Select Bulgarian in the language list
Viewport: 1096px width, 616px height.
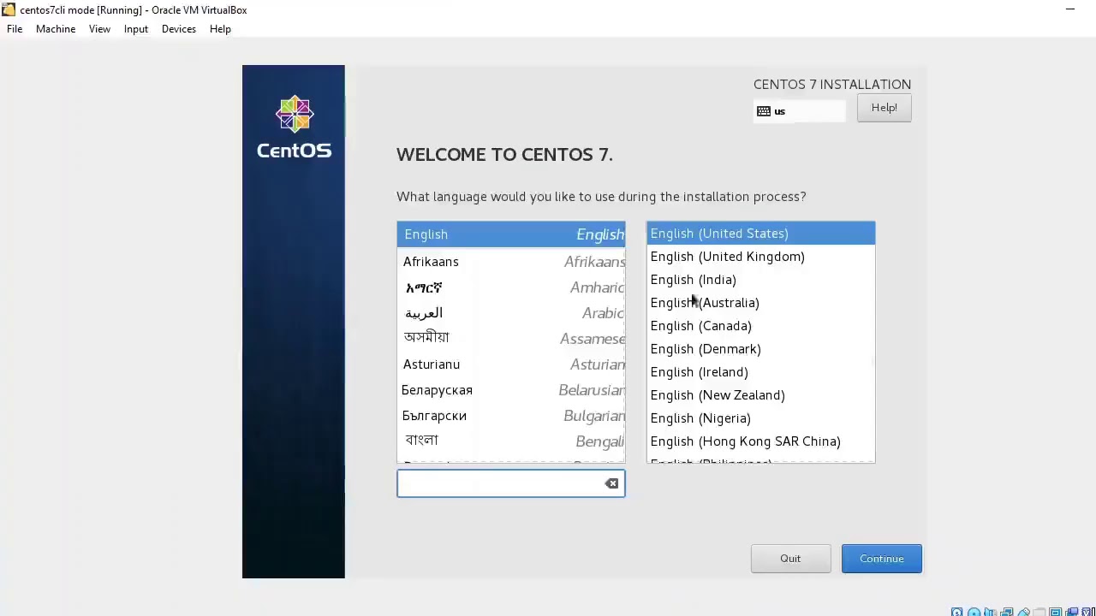pos(511,416)
